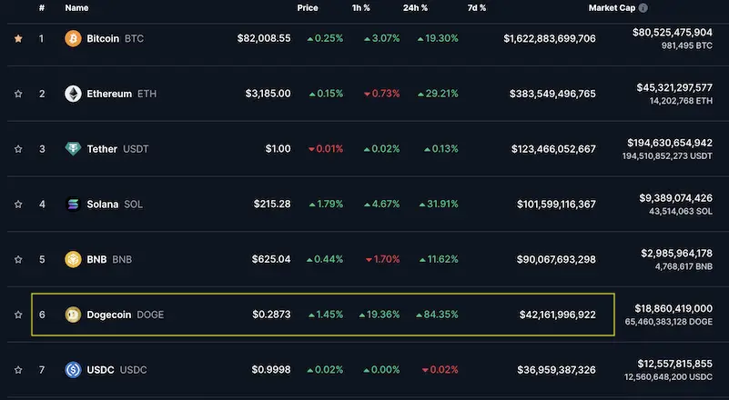
Task: Click the Solana logo icon
Action: [x=73, y=205]
